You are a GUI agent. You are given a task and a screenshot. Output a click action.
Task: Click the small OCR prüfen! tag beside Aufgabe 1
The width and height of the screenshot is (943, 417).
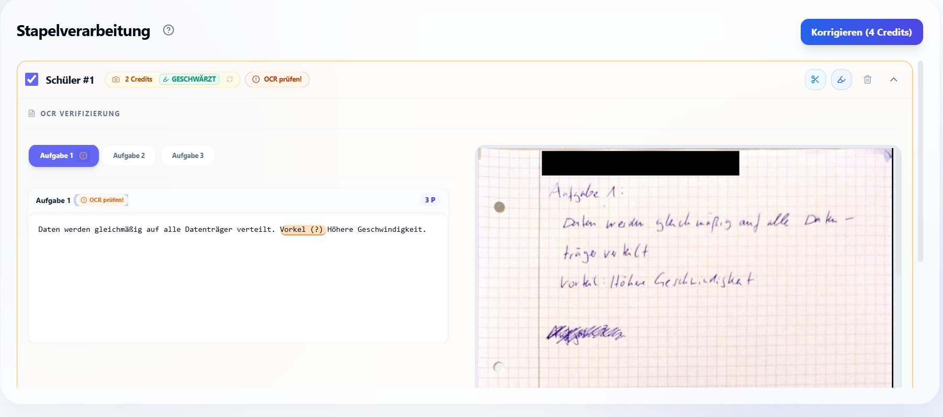[x=103, y=200]
